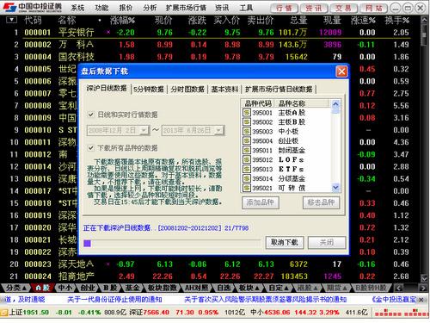Click the stock table scroll-down arrow
Viewport: 430px width, 323px height.
click(424, 278)
